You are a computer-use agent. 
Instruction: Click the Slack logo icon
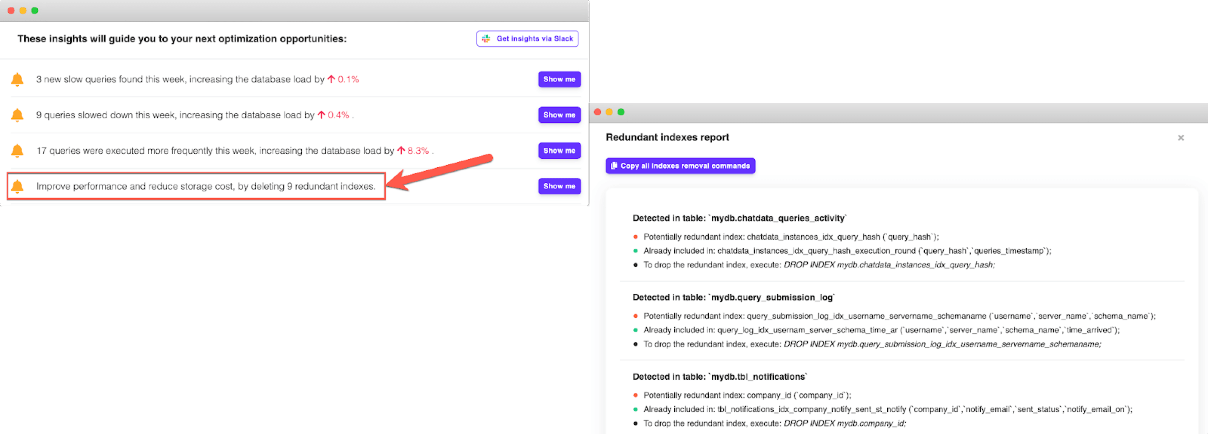486,38
